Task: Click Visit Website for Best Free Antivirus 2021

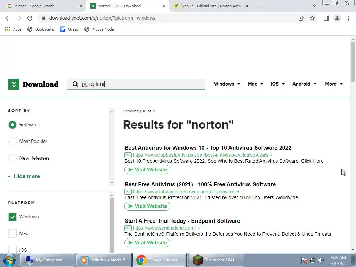Action: [x=147, y=206]
